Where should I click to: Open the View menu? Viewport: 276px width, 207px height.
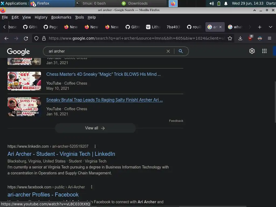[26, 17]
